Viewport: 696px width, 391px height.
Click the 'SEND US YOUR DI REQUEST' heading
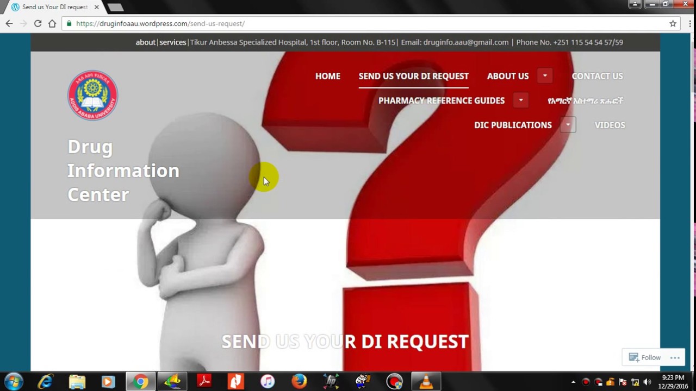click(x=345, y=342)
